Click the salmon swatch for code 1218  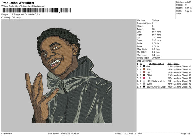coord(144,72)
